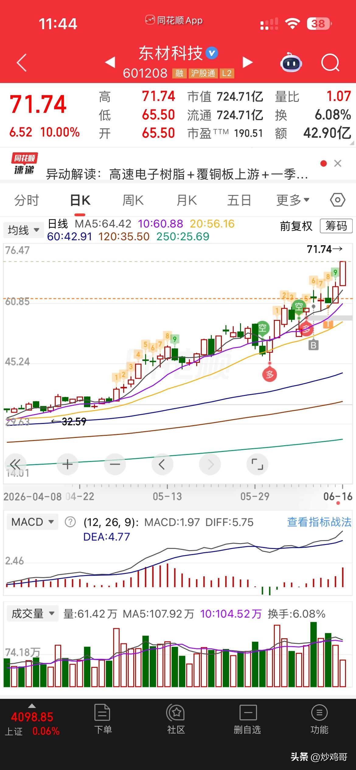This screenshot has width=356, height=770.
Task: Expand the 更多 period dropdown
Action: (293, 200)
